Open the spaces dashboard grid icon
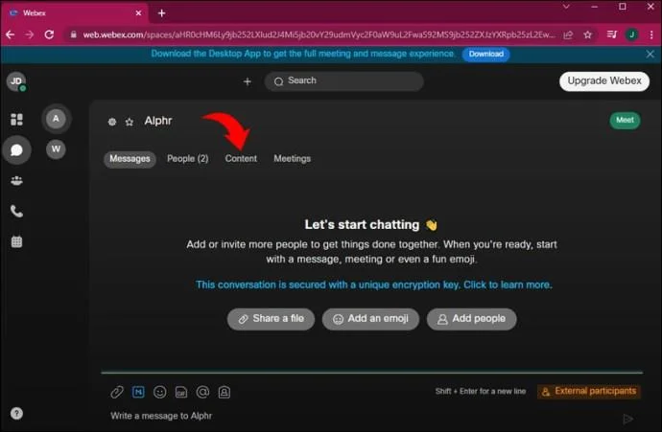 [x=16, y=120]
